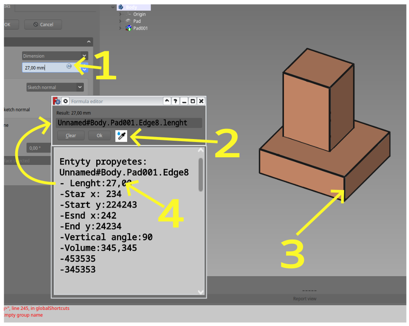Click the FreeCAD logo icon in Formula editor title
The image size is (409, 326).
click(57, 101)
